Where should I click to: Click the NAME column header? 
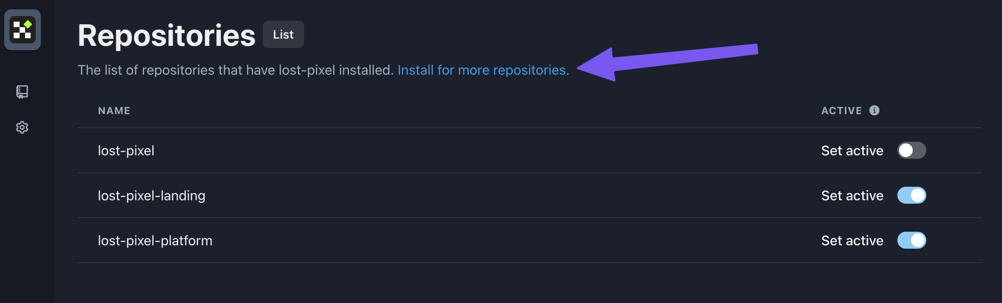coord(114,111)
